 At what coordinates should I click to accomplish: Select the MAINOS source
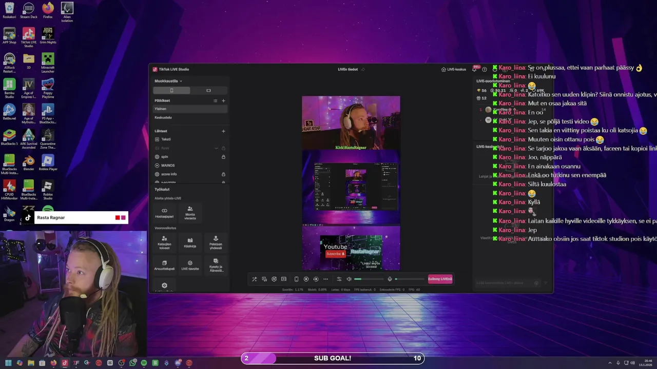click(190, 166)
